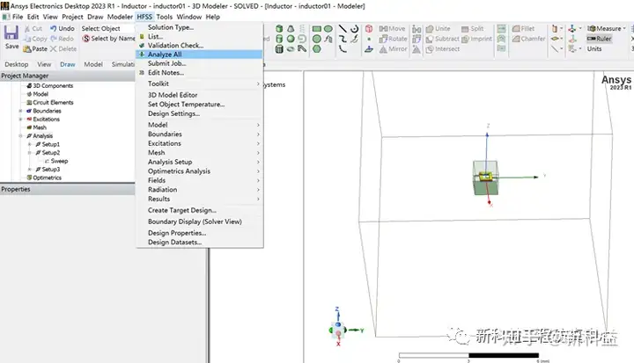Click the Subtract boolean icon
Viewport: 634px width, 363px height.
(x=430, y=39)
